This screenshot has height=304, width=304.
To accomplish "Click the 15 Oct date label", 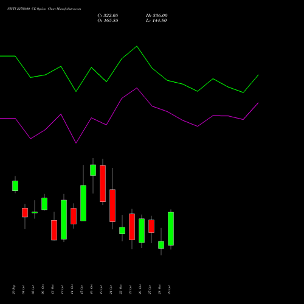I will point(81,290).
